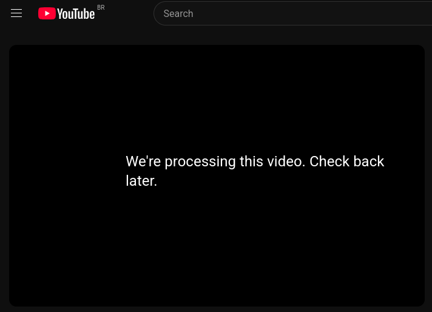The image size is (432, 312).
Task: Click the word "video." in the notice
Action: [x=286, y=161]
